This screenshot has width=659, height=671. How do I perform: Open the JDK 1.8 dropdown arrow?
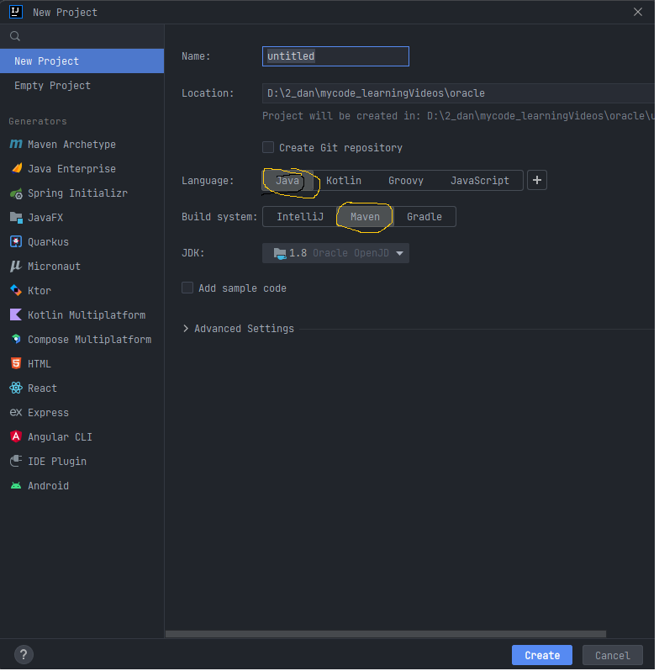[400, 254]
